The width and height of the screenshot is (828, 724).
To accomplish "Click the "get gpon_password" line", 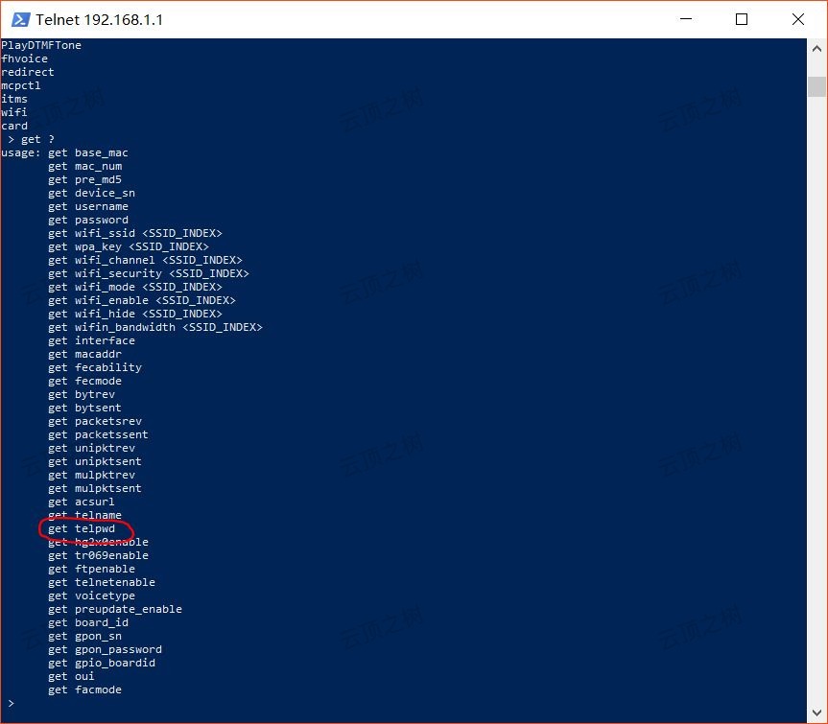I will pos(105,649).
